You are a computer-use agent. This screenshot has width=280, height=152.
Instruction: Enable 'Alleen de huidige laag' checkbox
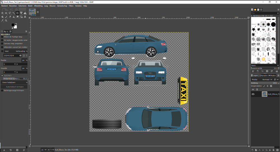coord(2,37)
